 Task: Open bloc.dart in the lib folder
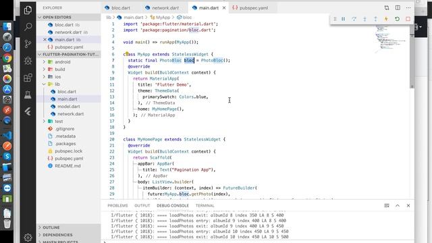point(69,92)
